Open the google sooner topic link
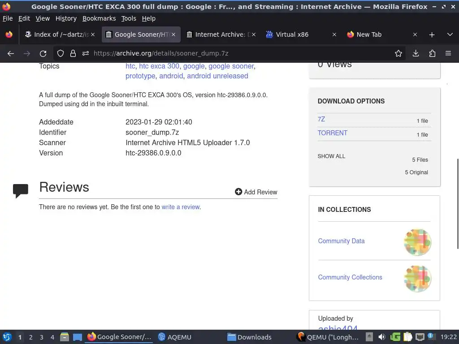 pos(231,66)
